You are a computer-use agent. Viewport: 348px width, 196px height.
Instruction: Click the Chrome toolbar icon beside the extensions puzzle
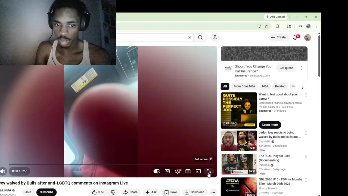(289, 26)
